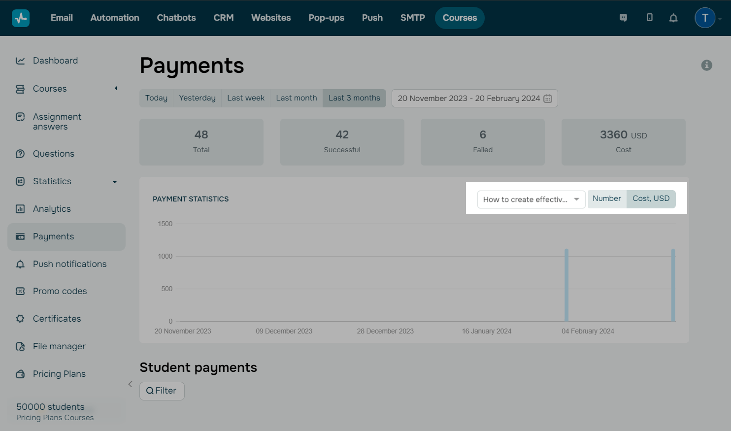Viewport: 731px width, 431px height.
Task: Select the Today date range button
Action: point(156,98)
